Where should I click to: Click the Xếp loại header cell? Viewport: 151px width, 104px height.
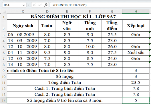click(136, 26)
